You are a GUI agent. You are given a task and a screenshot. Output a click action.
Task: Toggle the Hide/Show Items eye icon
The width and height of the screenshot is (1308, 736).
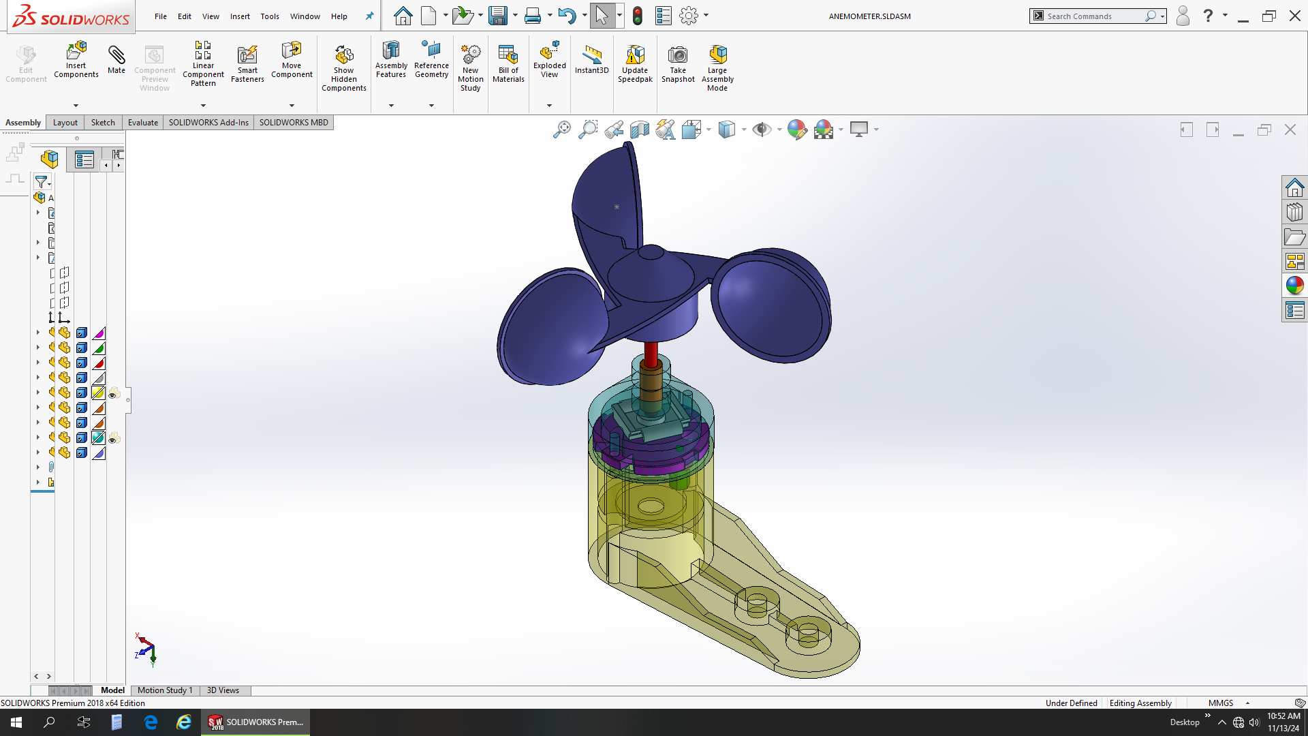click(762, 129)
